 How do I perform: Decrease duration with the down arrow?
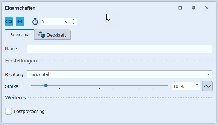[x=74, y=23]
